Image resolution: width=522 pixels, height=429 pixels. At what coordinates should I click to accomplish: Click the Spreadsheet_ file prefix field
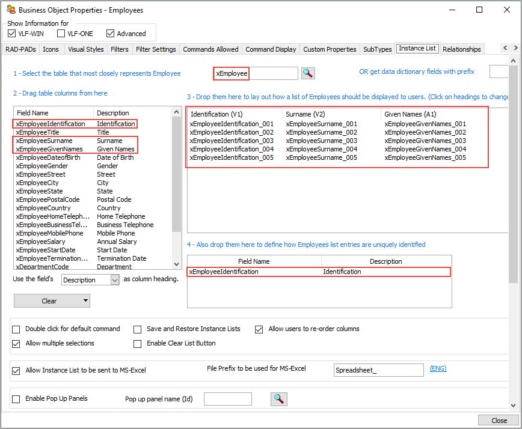378,370
